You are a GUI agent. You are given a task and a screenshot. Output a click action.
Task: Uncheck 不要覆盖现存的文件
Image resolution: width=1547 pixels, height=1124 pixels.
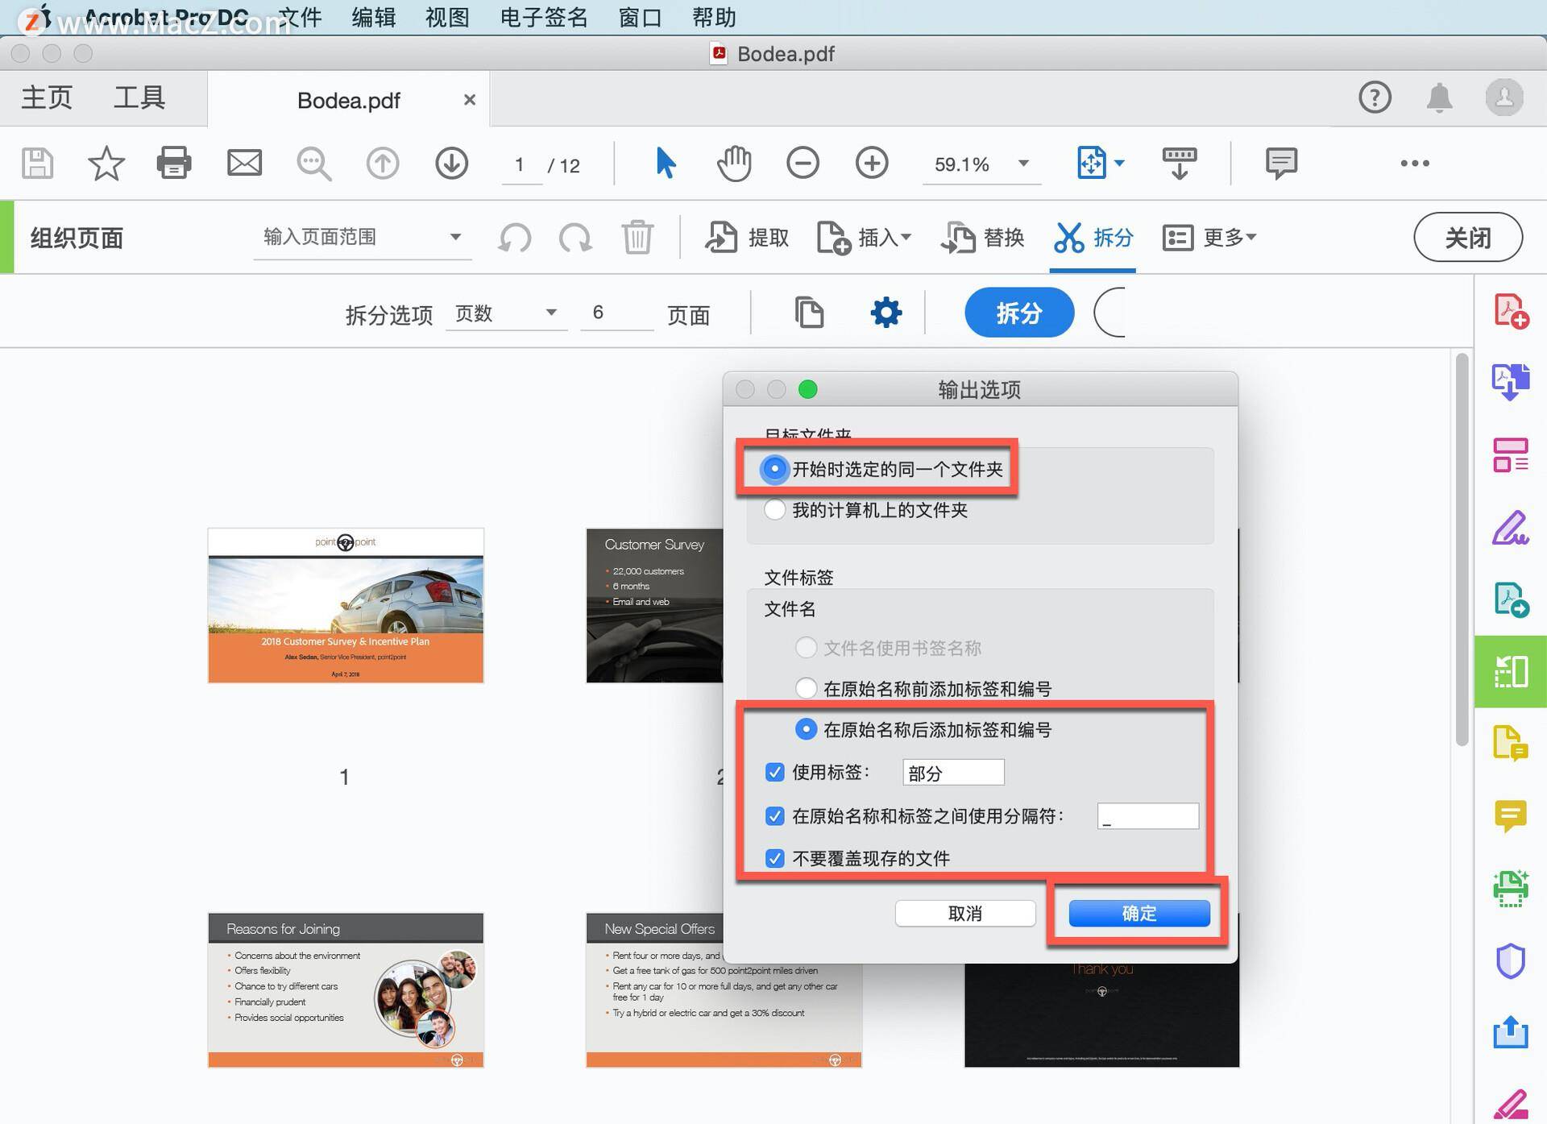774,858
